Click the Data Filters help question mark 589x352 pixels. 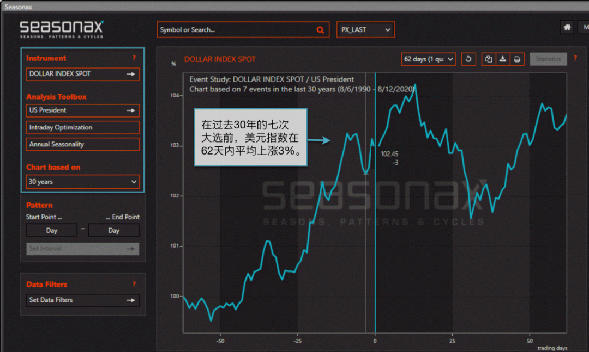coord(134,284)
